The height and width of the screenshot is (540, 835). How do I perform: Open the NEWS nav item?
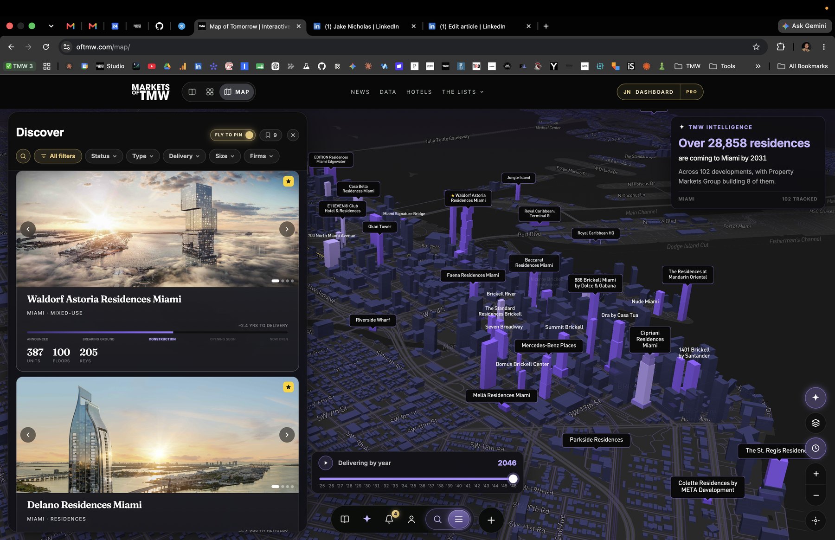tap(360, 92)
